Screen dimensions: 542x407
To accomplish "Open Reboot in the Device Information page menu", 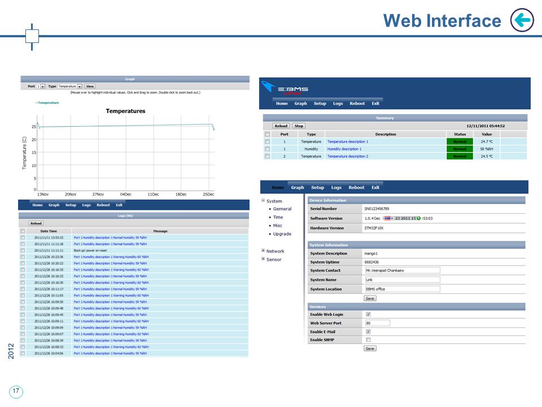I will (356, 188).
